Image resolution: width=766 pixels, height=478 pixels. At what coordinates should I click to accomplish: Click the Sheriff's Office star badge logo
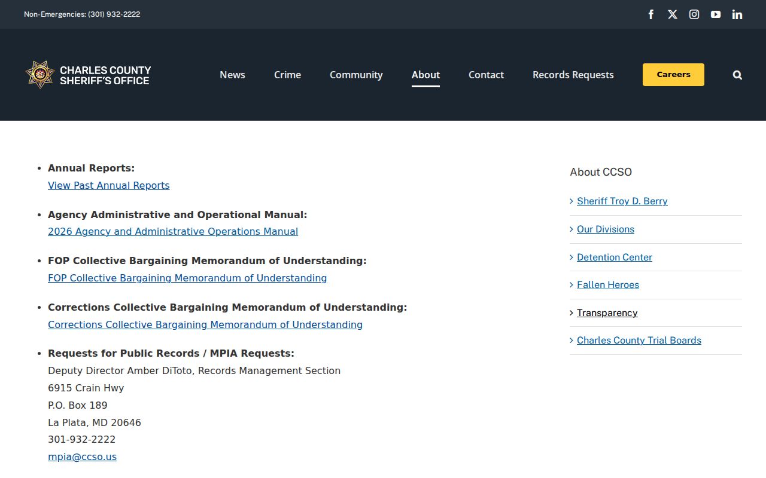click(40, 75)
